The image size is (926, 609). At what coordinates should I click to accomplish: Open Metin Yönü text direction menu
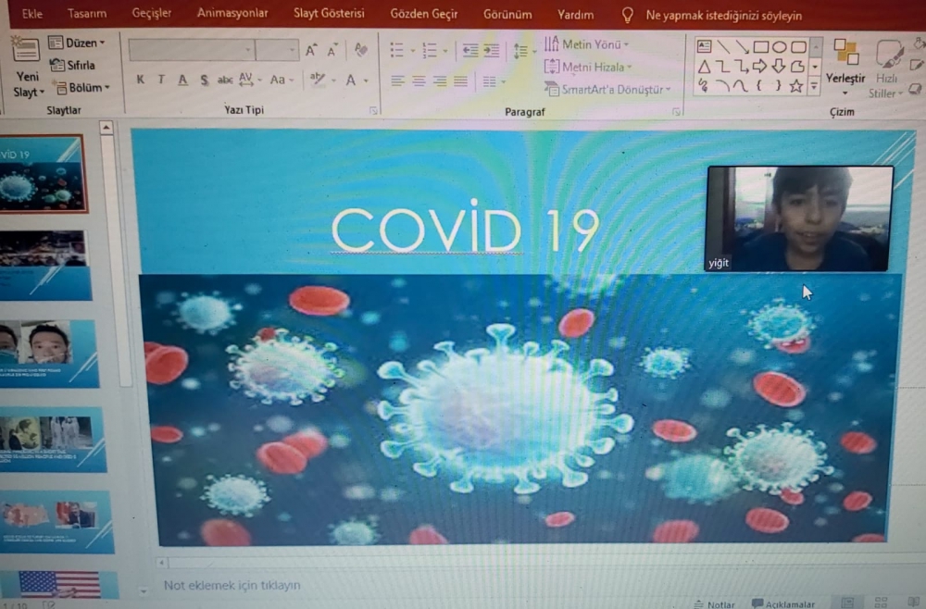pyautogui.click(x=586, y=44)
